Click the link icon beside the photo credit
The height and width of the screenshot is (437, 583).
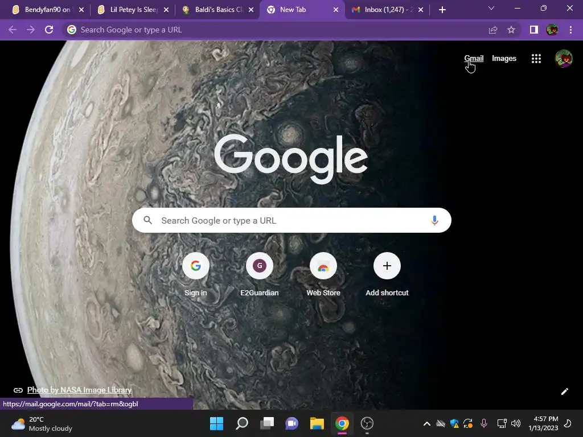18,390
